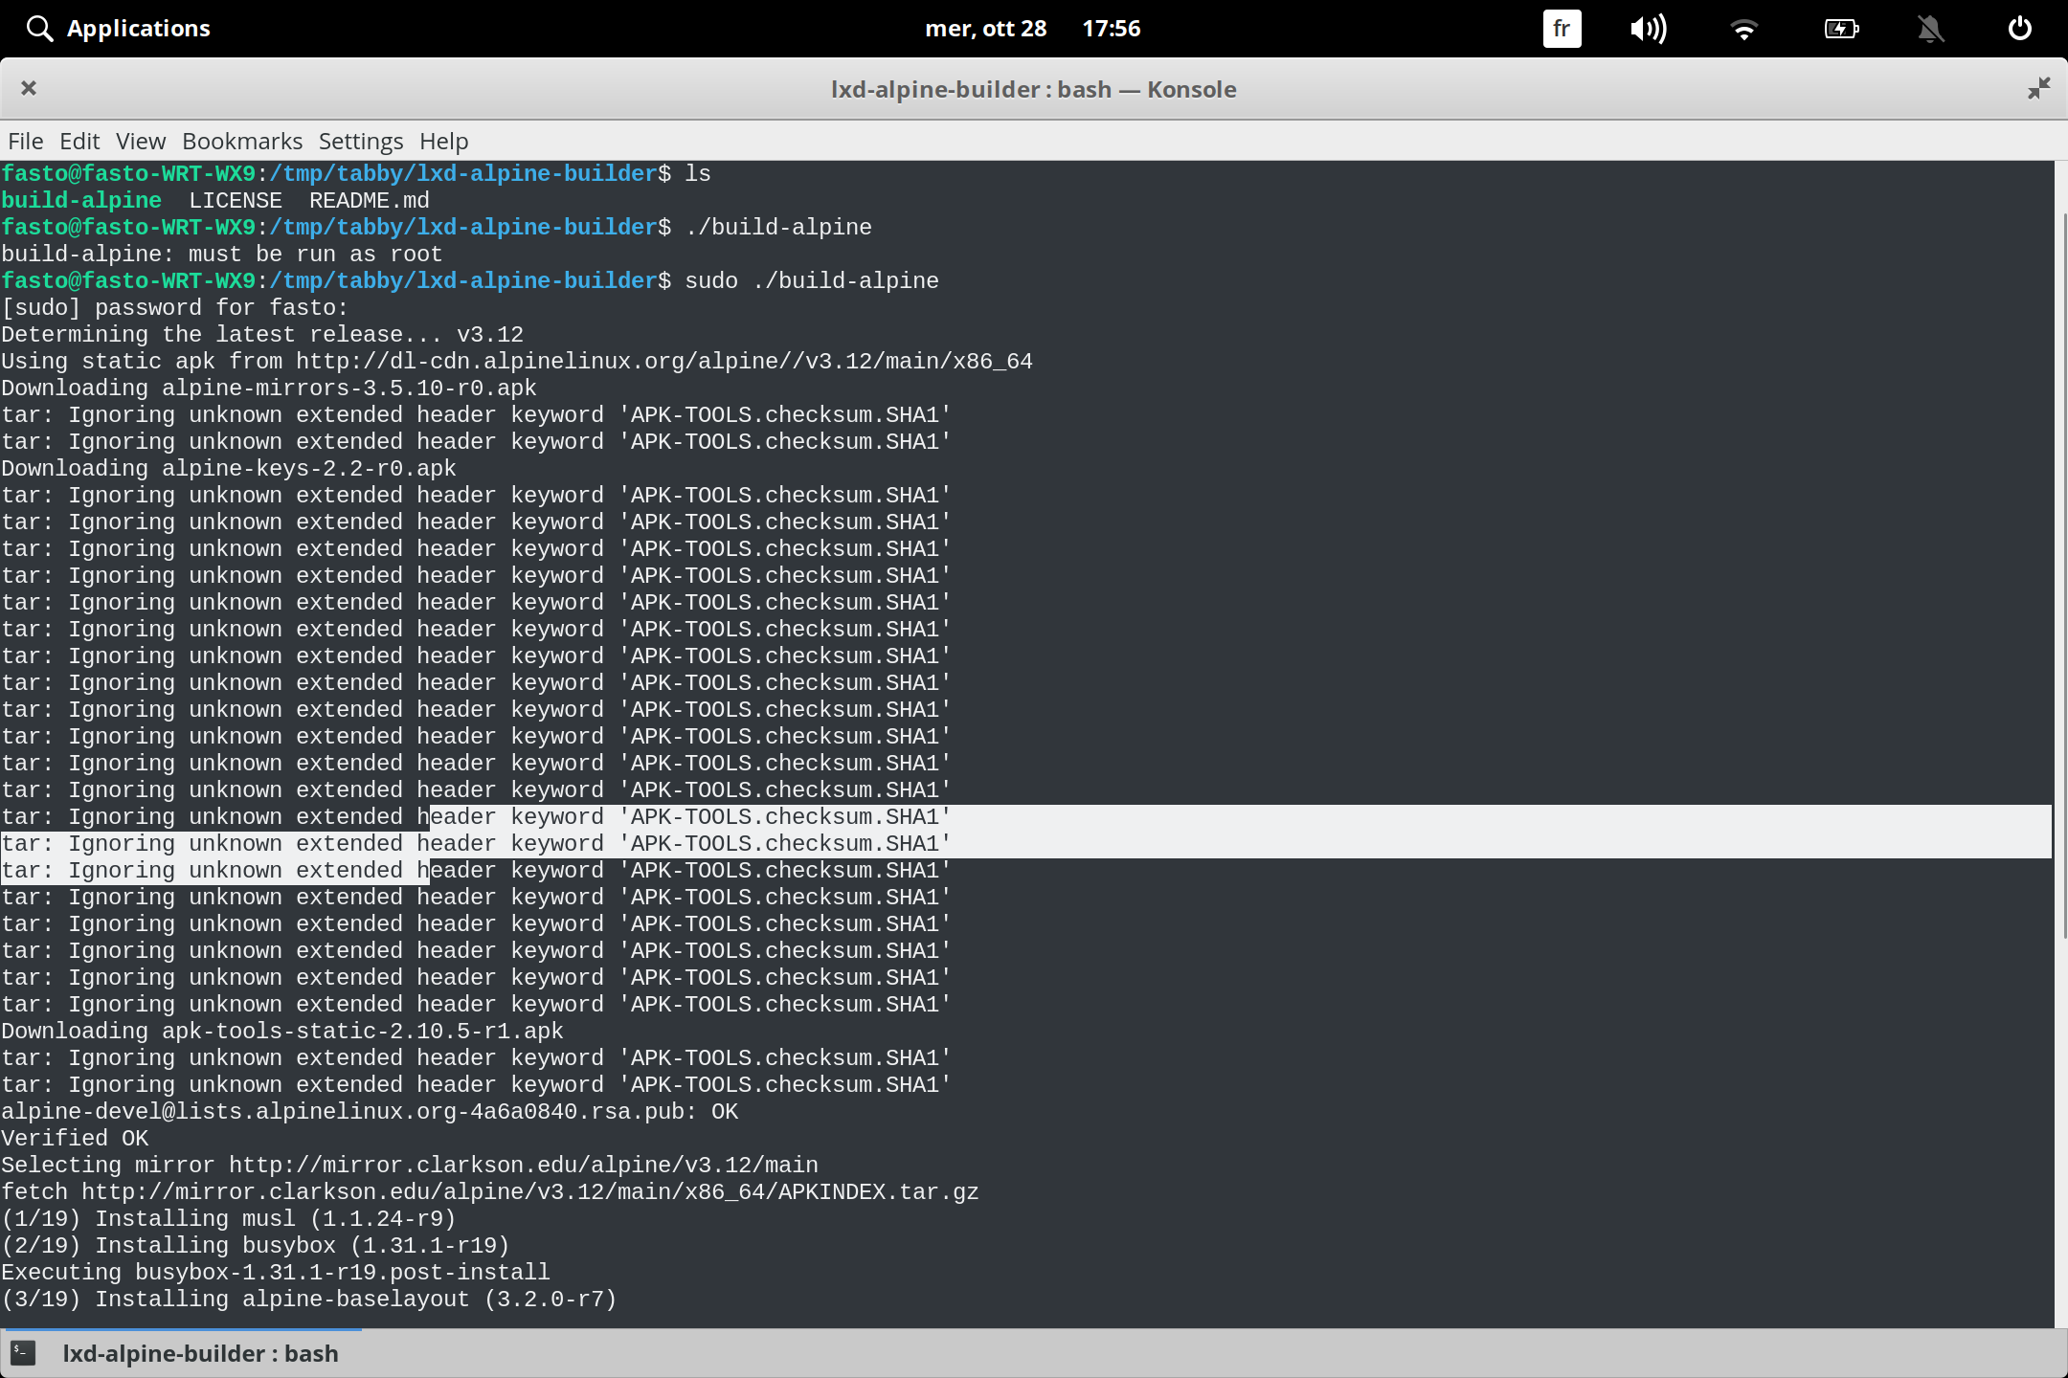Switch keyboard layout via fr indicator
The height and width of the screenshot is (1378, 2068).
pyautogui.click(x=1561, y=29)
